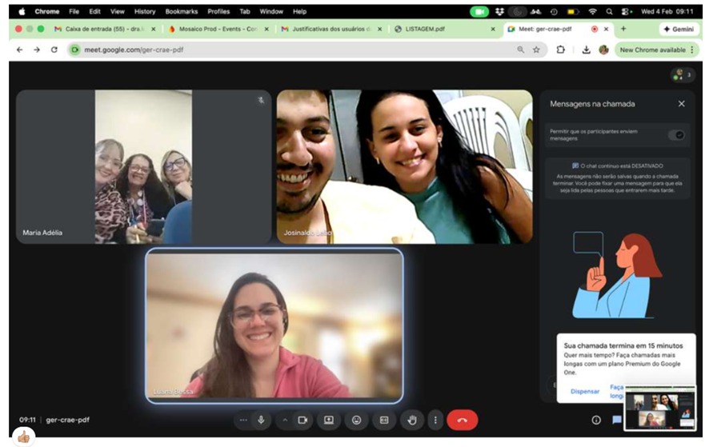Open the Bookmarks menu in the menu bar
Screen dimensions: 709x447
181,11
